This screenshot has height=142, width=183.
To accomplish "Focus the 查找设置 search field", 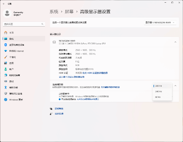I will pyautogui.click(x=24, y=24).
